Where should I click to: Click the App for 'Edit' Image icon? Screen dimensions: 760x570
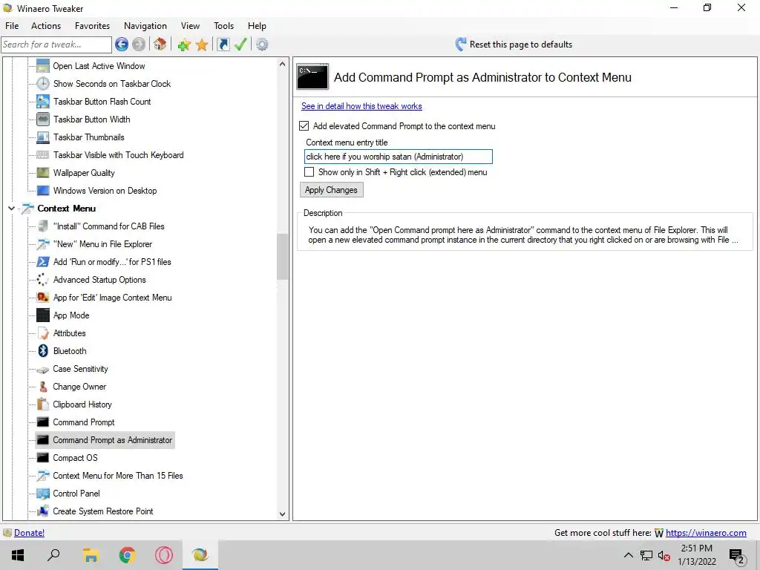pos(43,297)
